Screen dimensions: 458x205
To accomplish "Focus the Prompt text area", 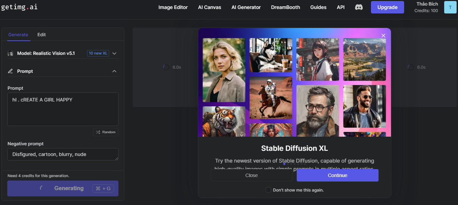I will (x=63, y=109).
